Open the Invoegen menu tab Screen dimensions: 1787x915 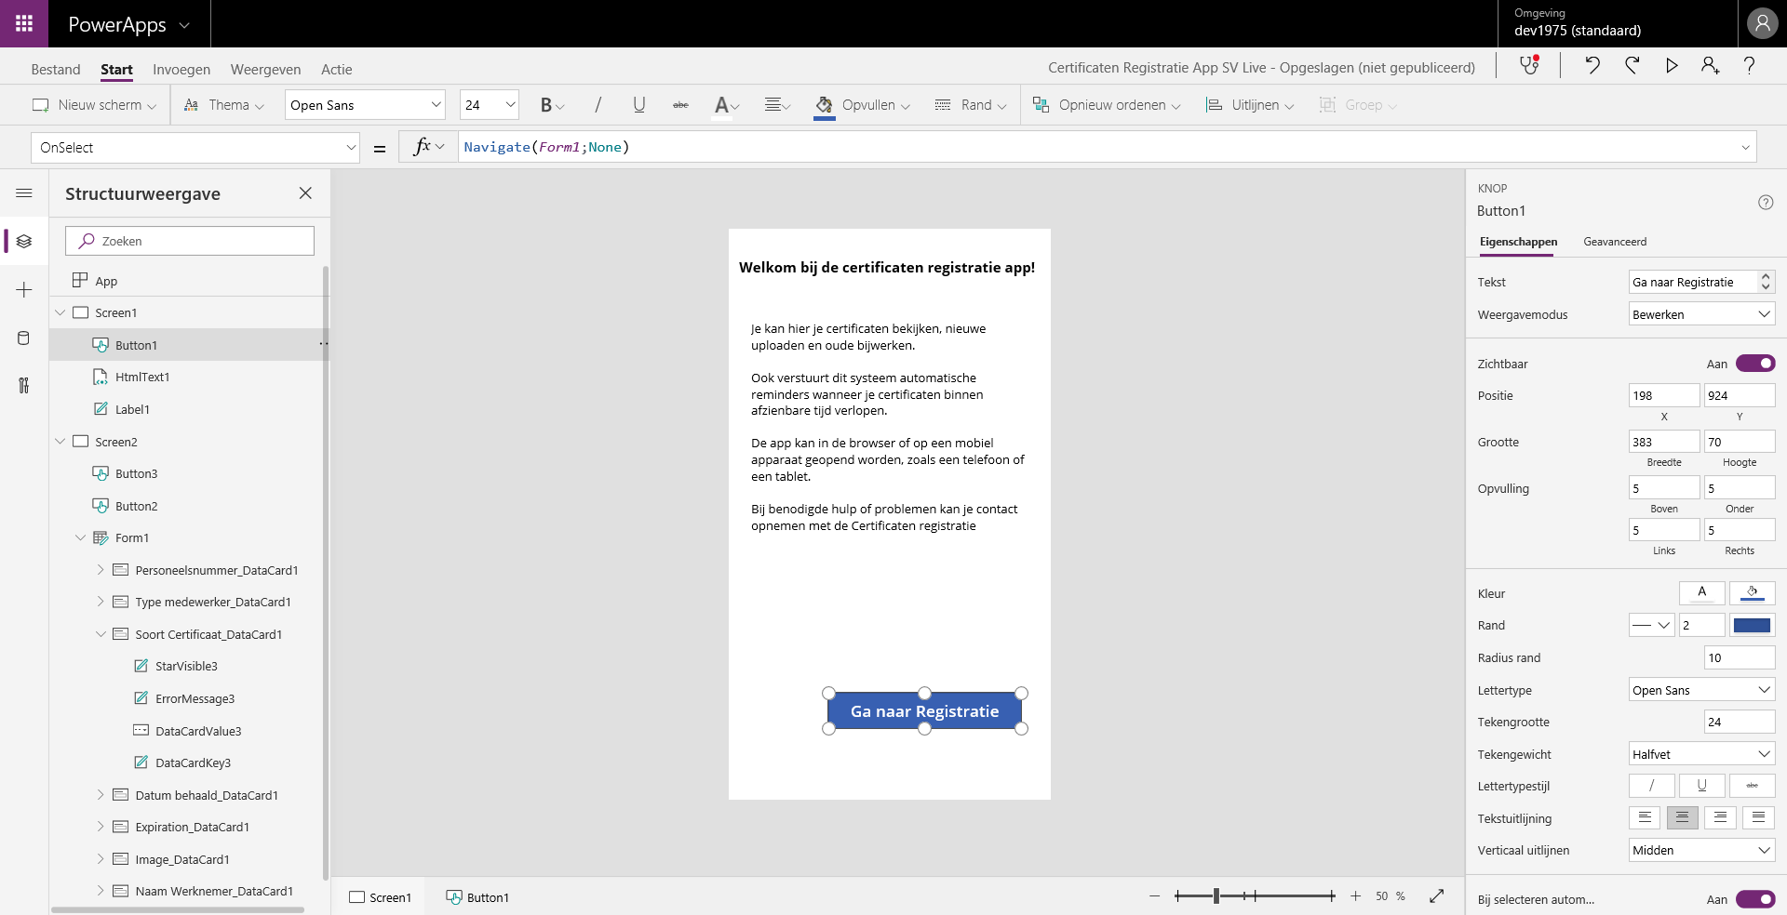pyautogui.click(x=181, y=70)
